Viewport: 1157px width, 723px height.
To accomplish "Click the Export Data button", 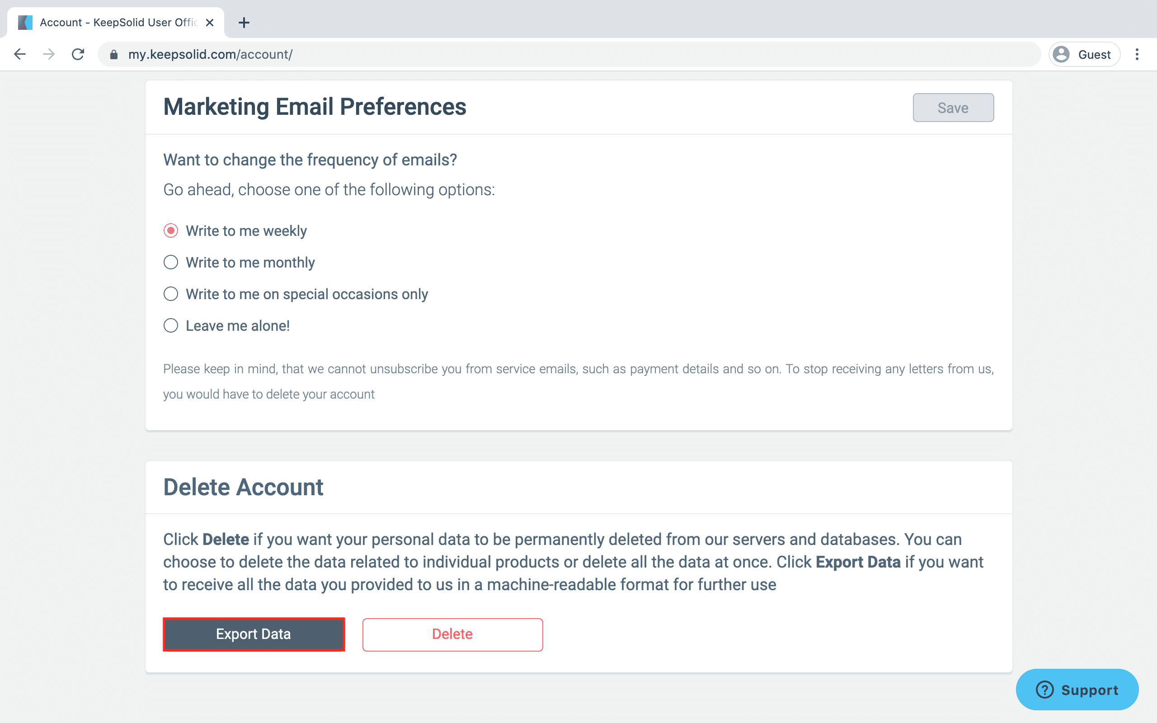I will click(254, 634).
